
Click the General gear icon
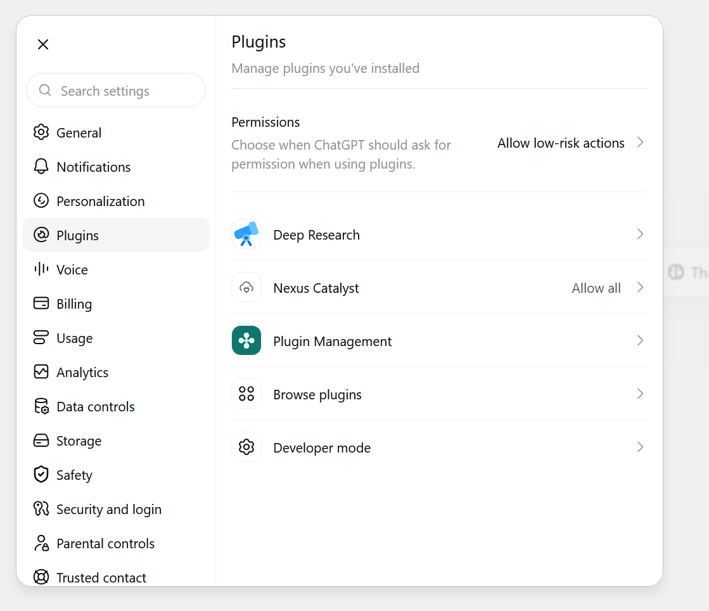click(41, 132)
